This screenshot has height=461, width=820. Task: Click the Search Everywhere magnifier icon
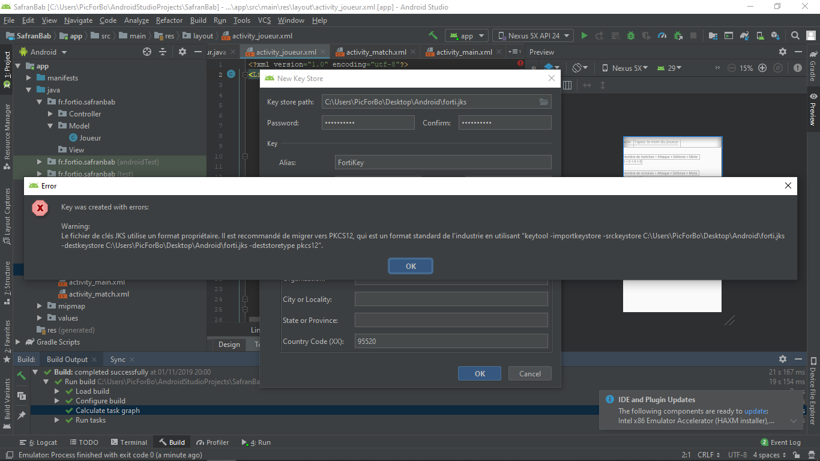click(795, 35)
